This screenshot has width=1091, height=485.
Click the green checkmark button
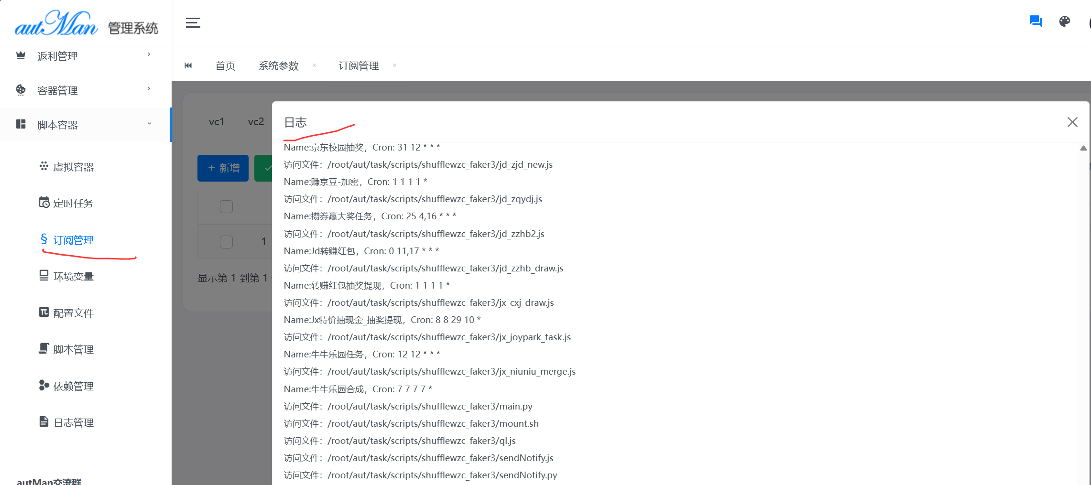[263, 168]
